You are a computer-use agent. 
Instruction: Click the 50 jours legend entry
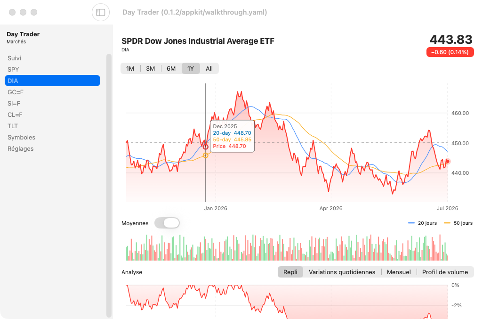pos(458,223)
